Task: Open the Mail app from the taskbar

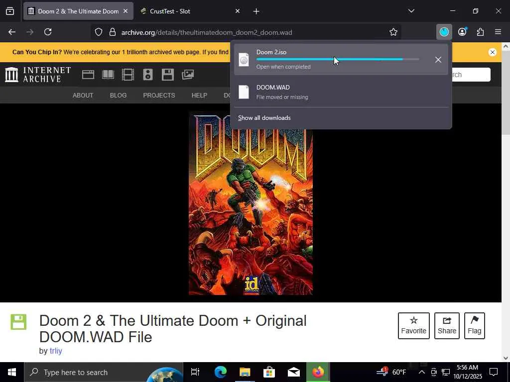Action: (294, 372)
